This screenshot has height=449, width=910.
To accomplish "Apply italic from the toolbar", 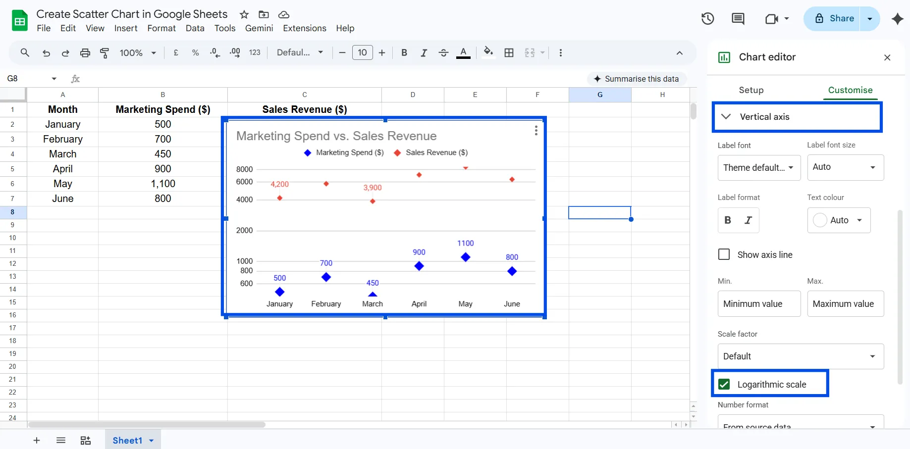I will coord(424,52).
